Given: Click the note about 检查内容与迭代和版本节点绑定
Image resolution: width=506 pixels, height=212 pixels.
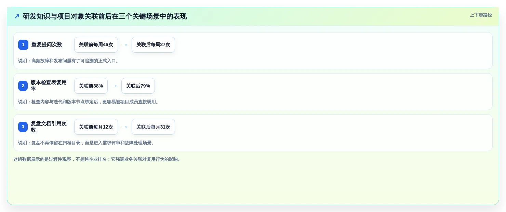Looking at the screenshot, I should click(x=89, y=102).
